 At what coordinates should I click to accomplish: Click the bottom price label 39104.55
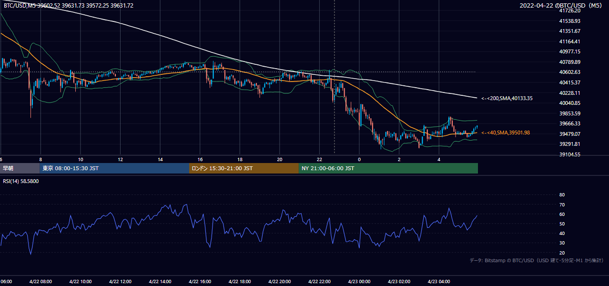point(569,154)
